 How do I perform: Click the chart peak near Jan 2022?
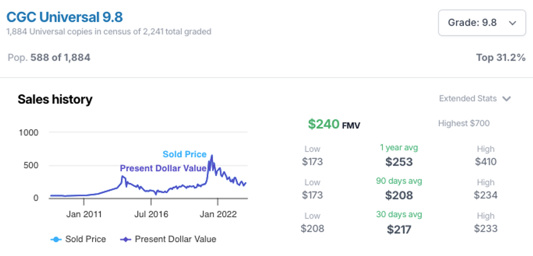pos(212,156)
